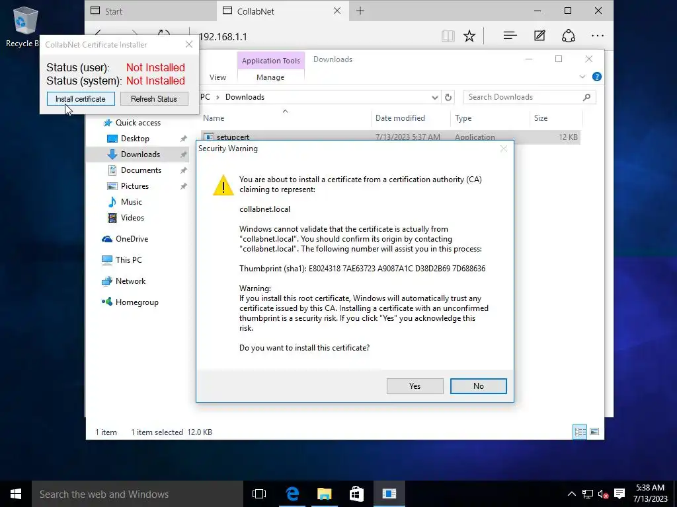Open Edge from the taskbar
This screenshot has height=507, width=677.
[292, 494]
